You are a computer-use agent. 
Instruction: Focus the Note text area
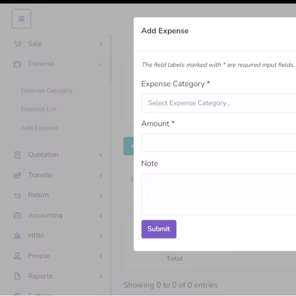tap(219, 194)
